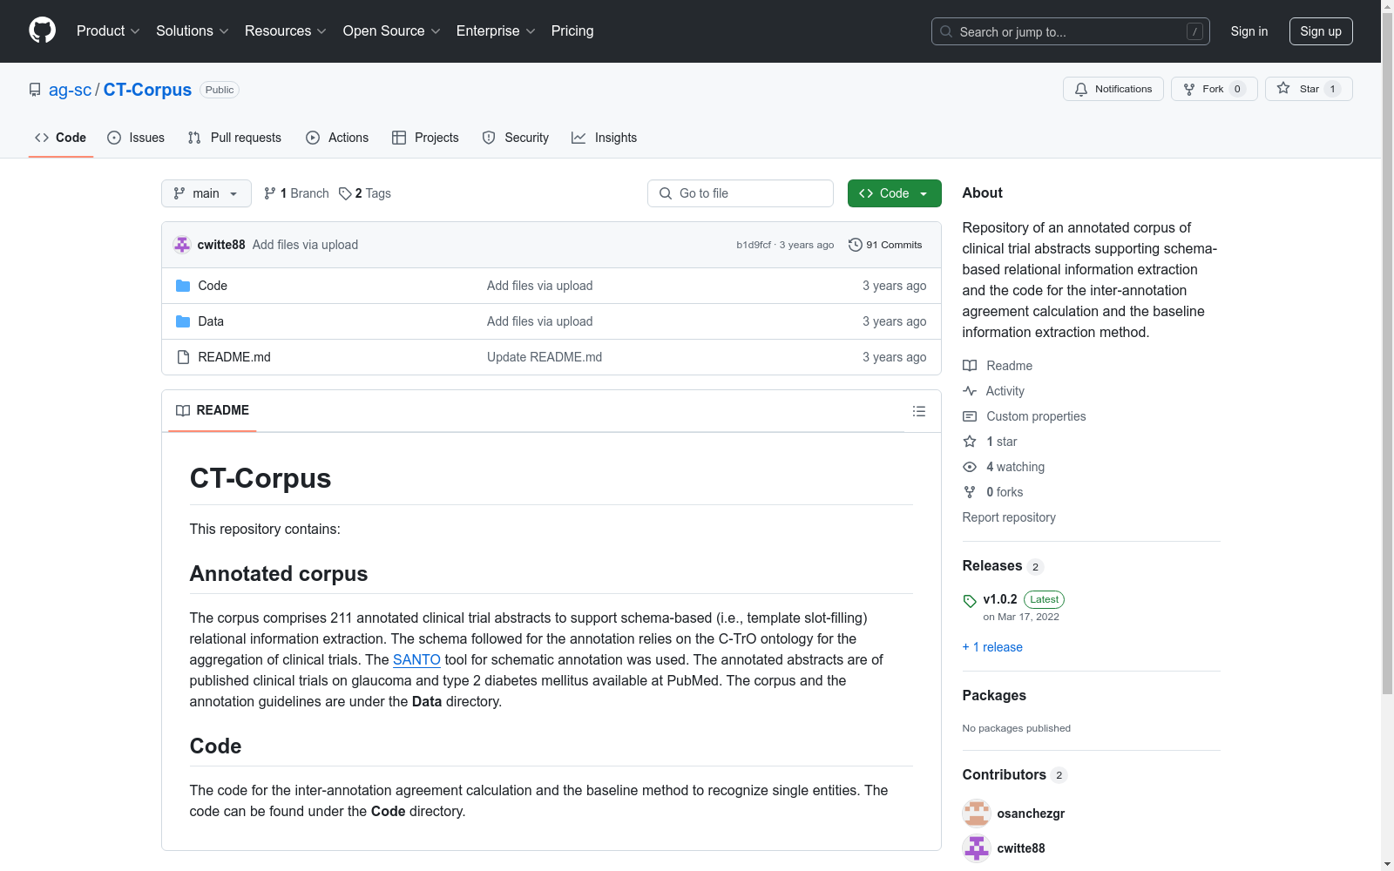The image size is (1394, 871).
Task: Open the Notifications button
Action: coord(1113,89)
